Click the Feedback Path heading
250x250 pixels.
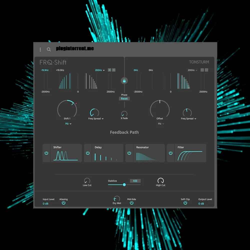click(x=124, y=132)
